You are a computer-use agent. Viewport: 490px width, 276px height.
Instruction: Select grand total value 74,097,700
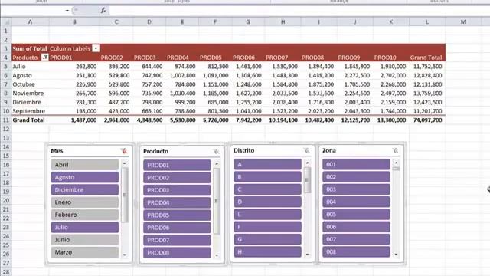(427, 120)
